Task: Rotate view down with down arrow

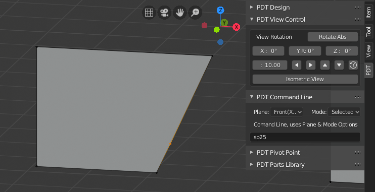Action: (x=339, y=65)
